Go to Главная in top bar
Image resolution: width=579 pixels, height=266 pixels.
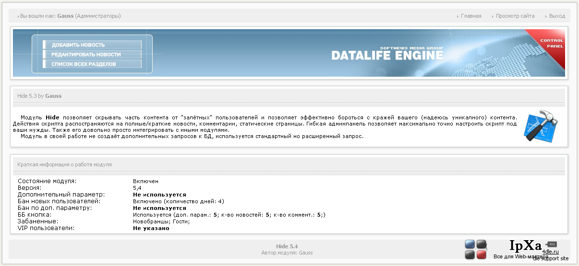471,16
